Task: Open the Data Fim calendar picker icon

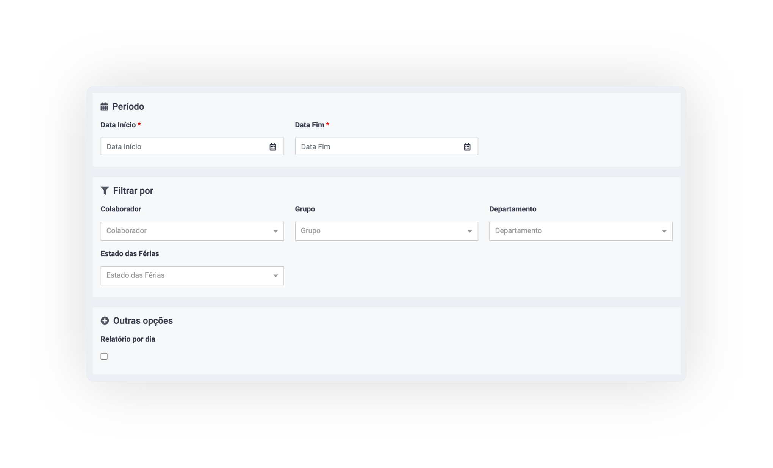Action: (x=467, y=147)
